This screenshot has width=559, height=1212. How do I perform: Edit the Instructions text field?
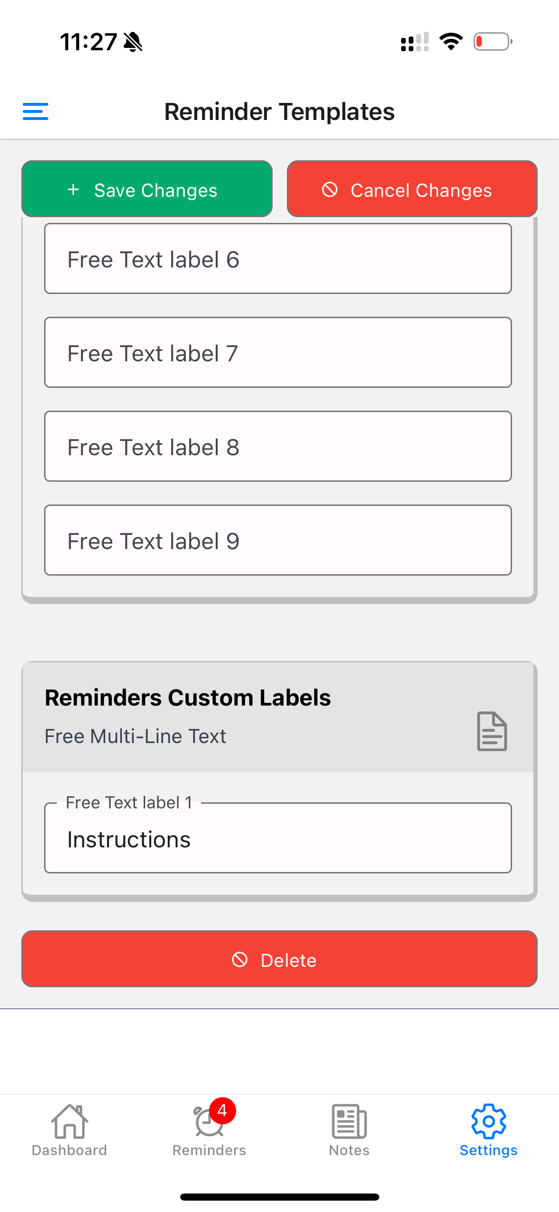[x=278, y=839]
